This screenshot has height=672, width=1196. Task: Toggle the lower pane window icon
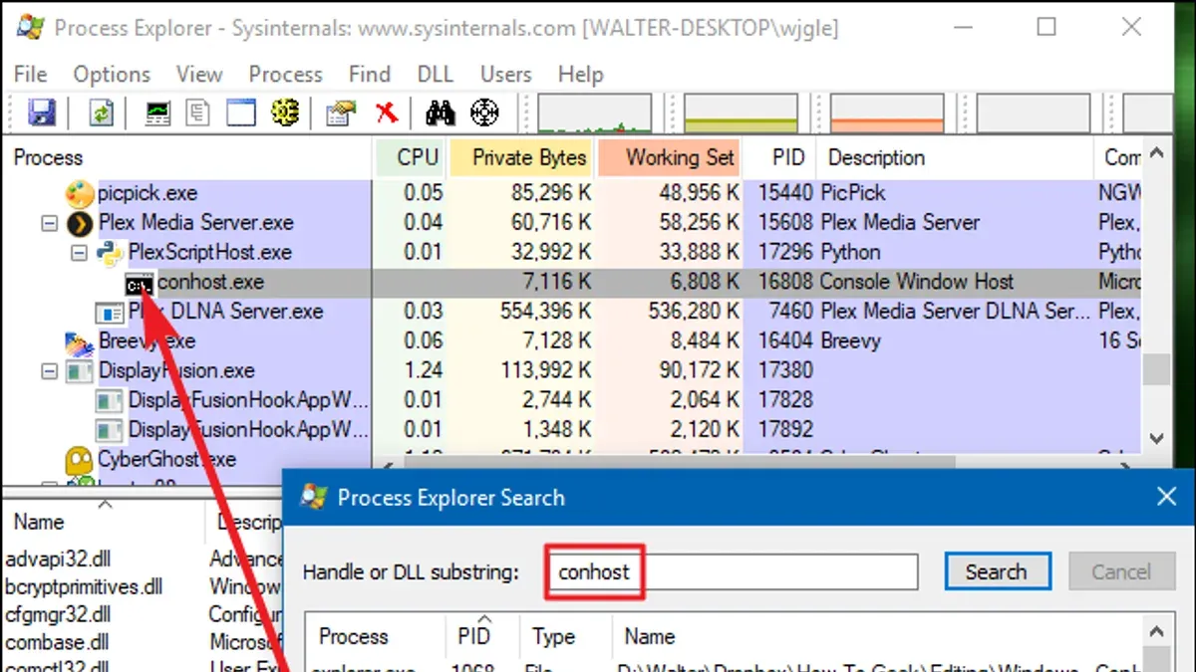coord(241,112)
